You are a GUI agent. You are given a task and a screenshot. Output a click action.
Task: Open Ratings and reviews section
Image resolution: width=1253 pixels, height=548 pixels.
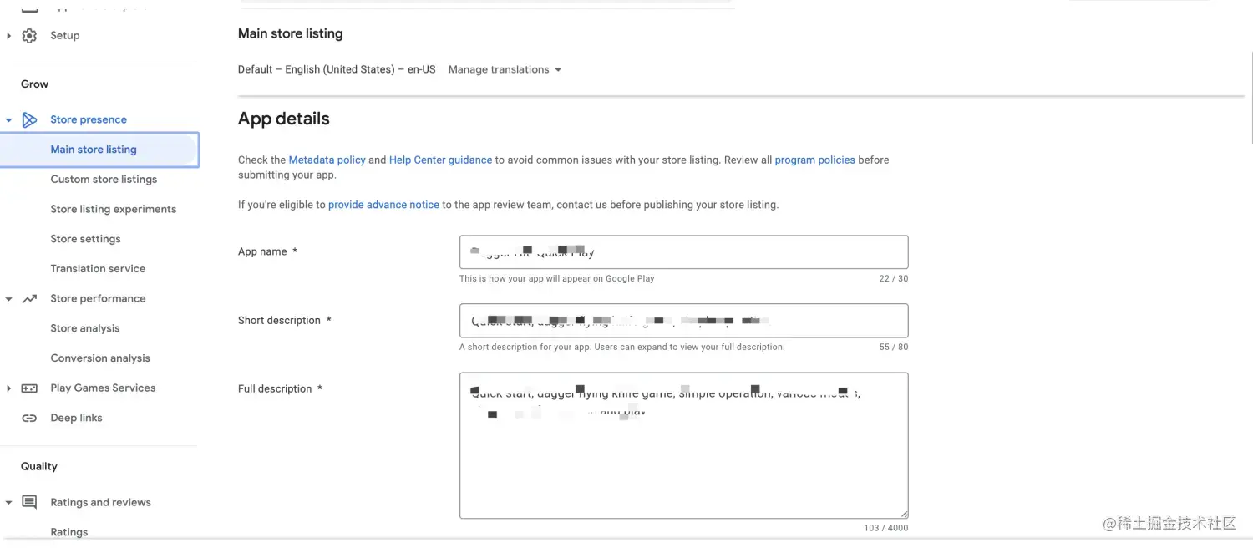[100, 502]
